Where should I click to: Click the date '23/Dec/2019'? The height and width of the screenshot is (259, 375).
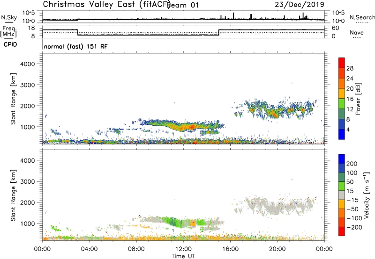point(300,5)
